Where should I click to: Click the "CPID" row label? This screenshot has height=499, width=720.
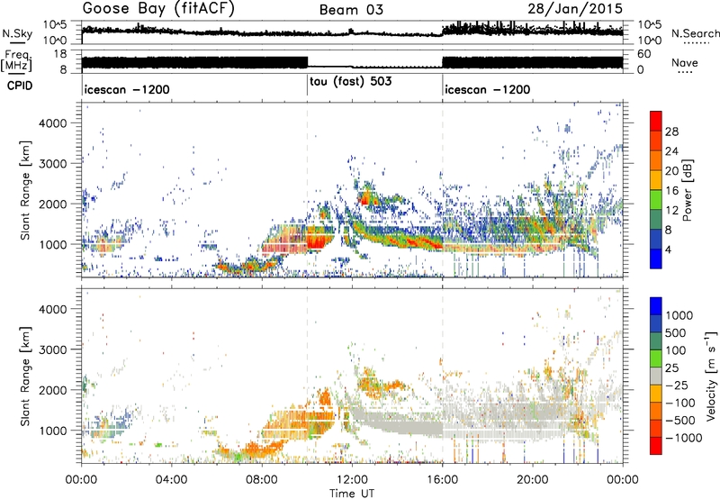click(20, 86)
